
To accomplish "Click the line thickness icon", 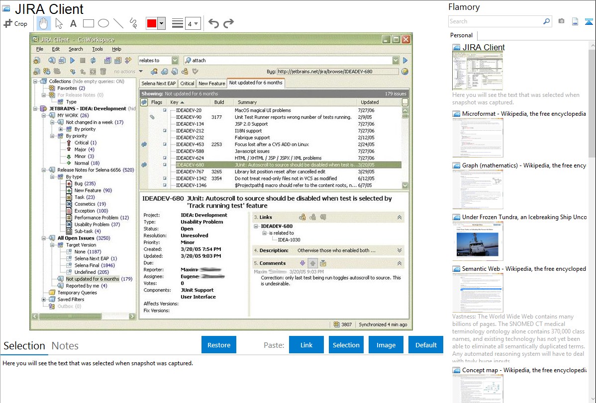I will (x=178, y=23).
